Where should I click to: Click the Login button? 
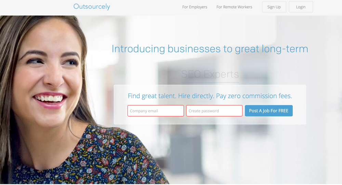coord(301,7)
